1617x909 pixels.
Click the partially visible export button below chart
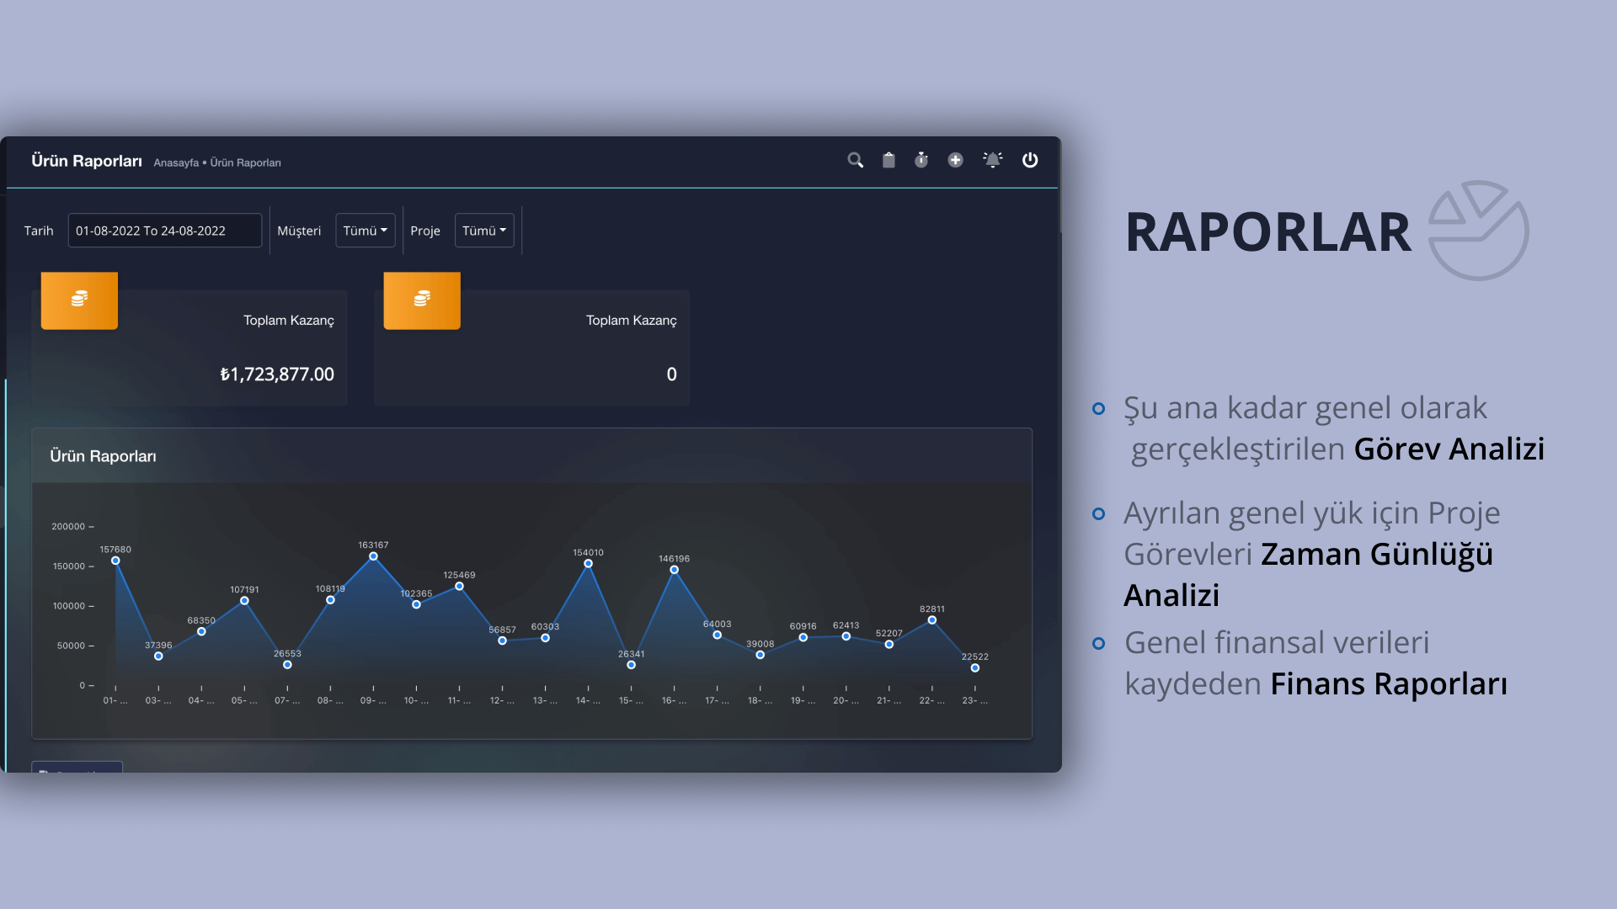pos(77,768)
